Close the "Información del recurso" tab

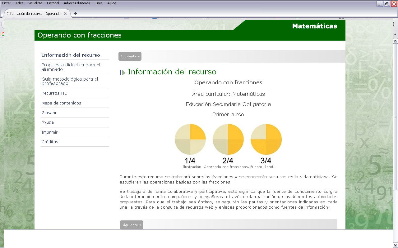(x=65, y=14)
